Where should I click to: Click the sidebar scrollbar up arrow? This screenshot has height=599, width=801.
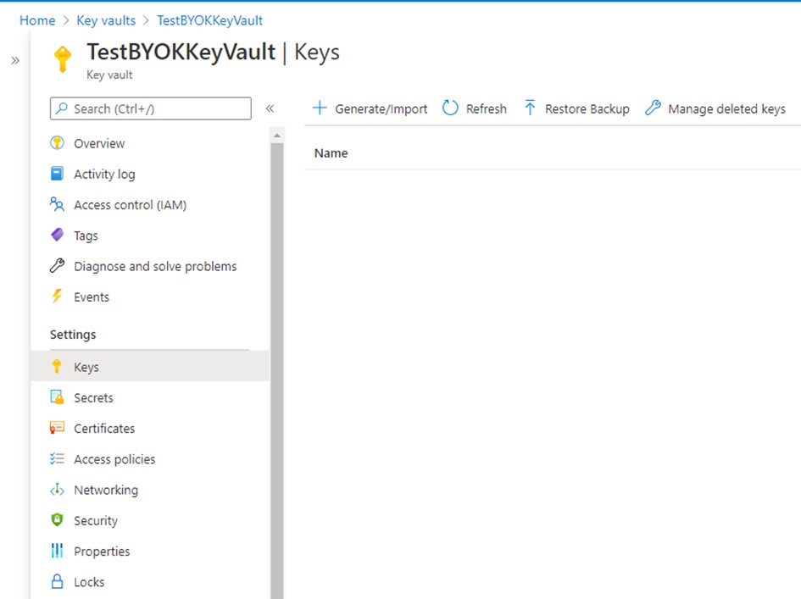pos(277,136)
